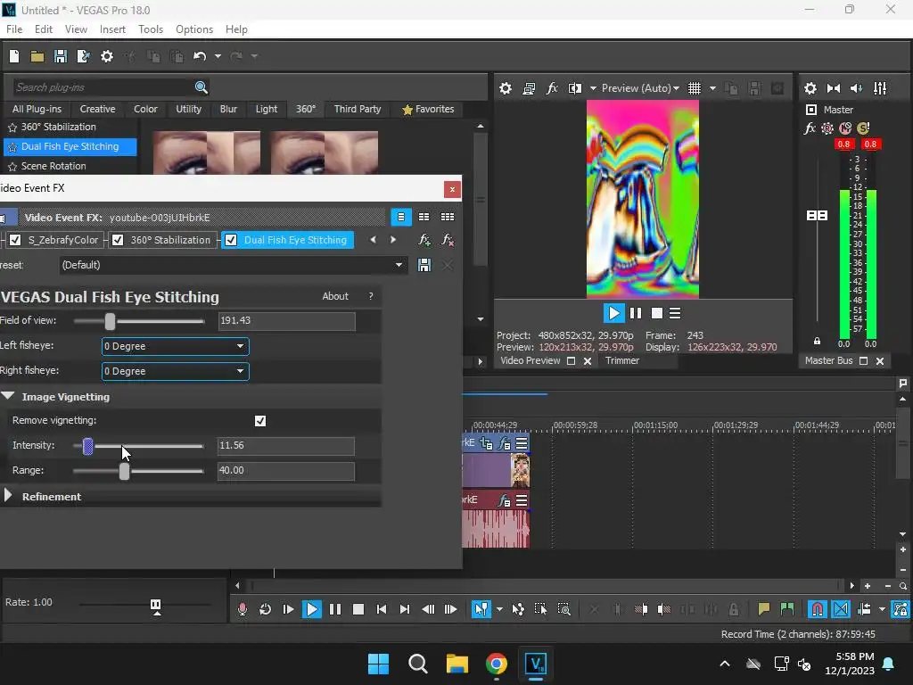Click the search plug-ins magnifier icon
The height and width of the screenshot is (685, 913).
[x=201, y=87]
